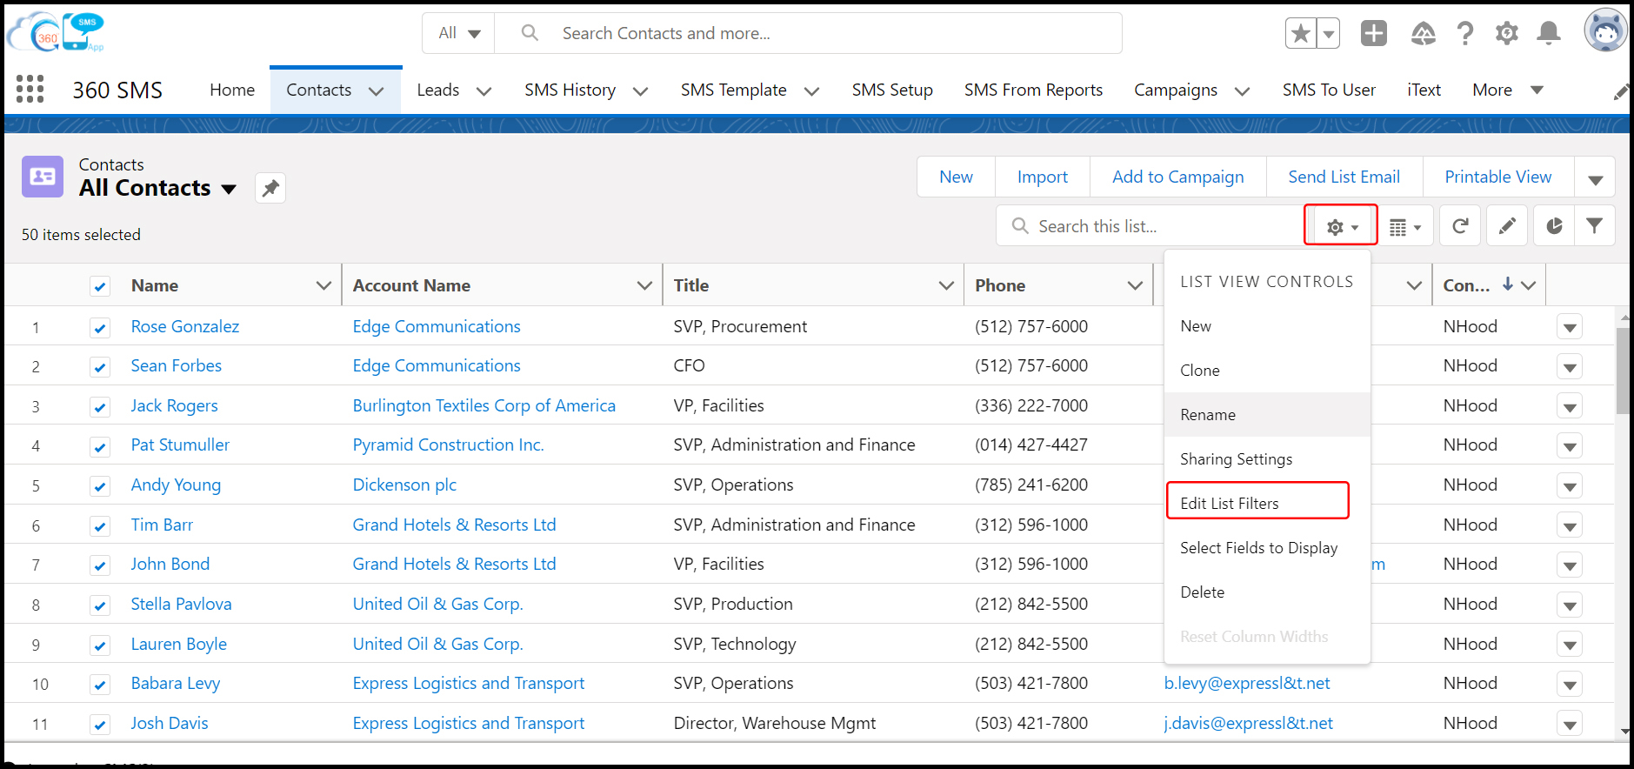The image size is (1634, 769).
Task: Open the Global Actions plus icon
Action: coord(1374,34)
